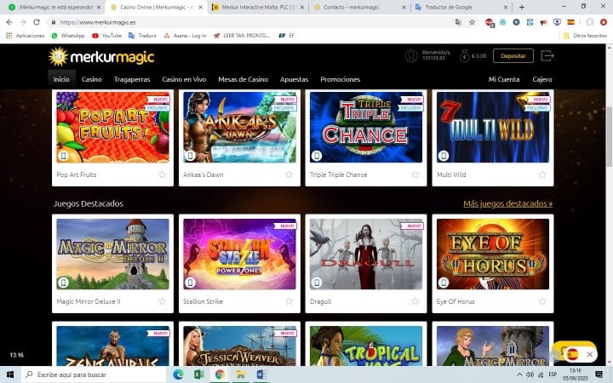Viewport: 613px width, 383px height.
Task: Click the Windows taskbar search box
Action: 94,374
